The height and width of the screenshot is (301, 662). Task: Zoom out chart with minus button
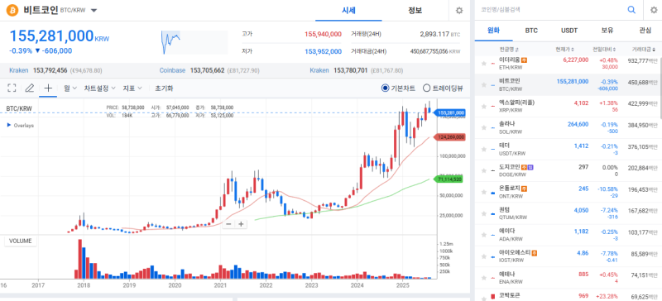228,224
